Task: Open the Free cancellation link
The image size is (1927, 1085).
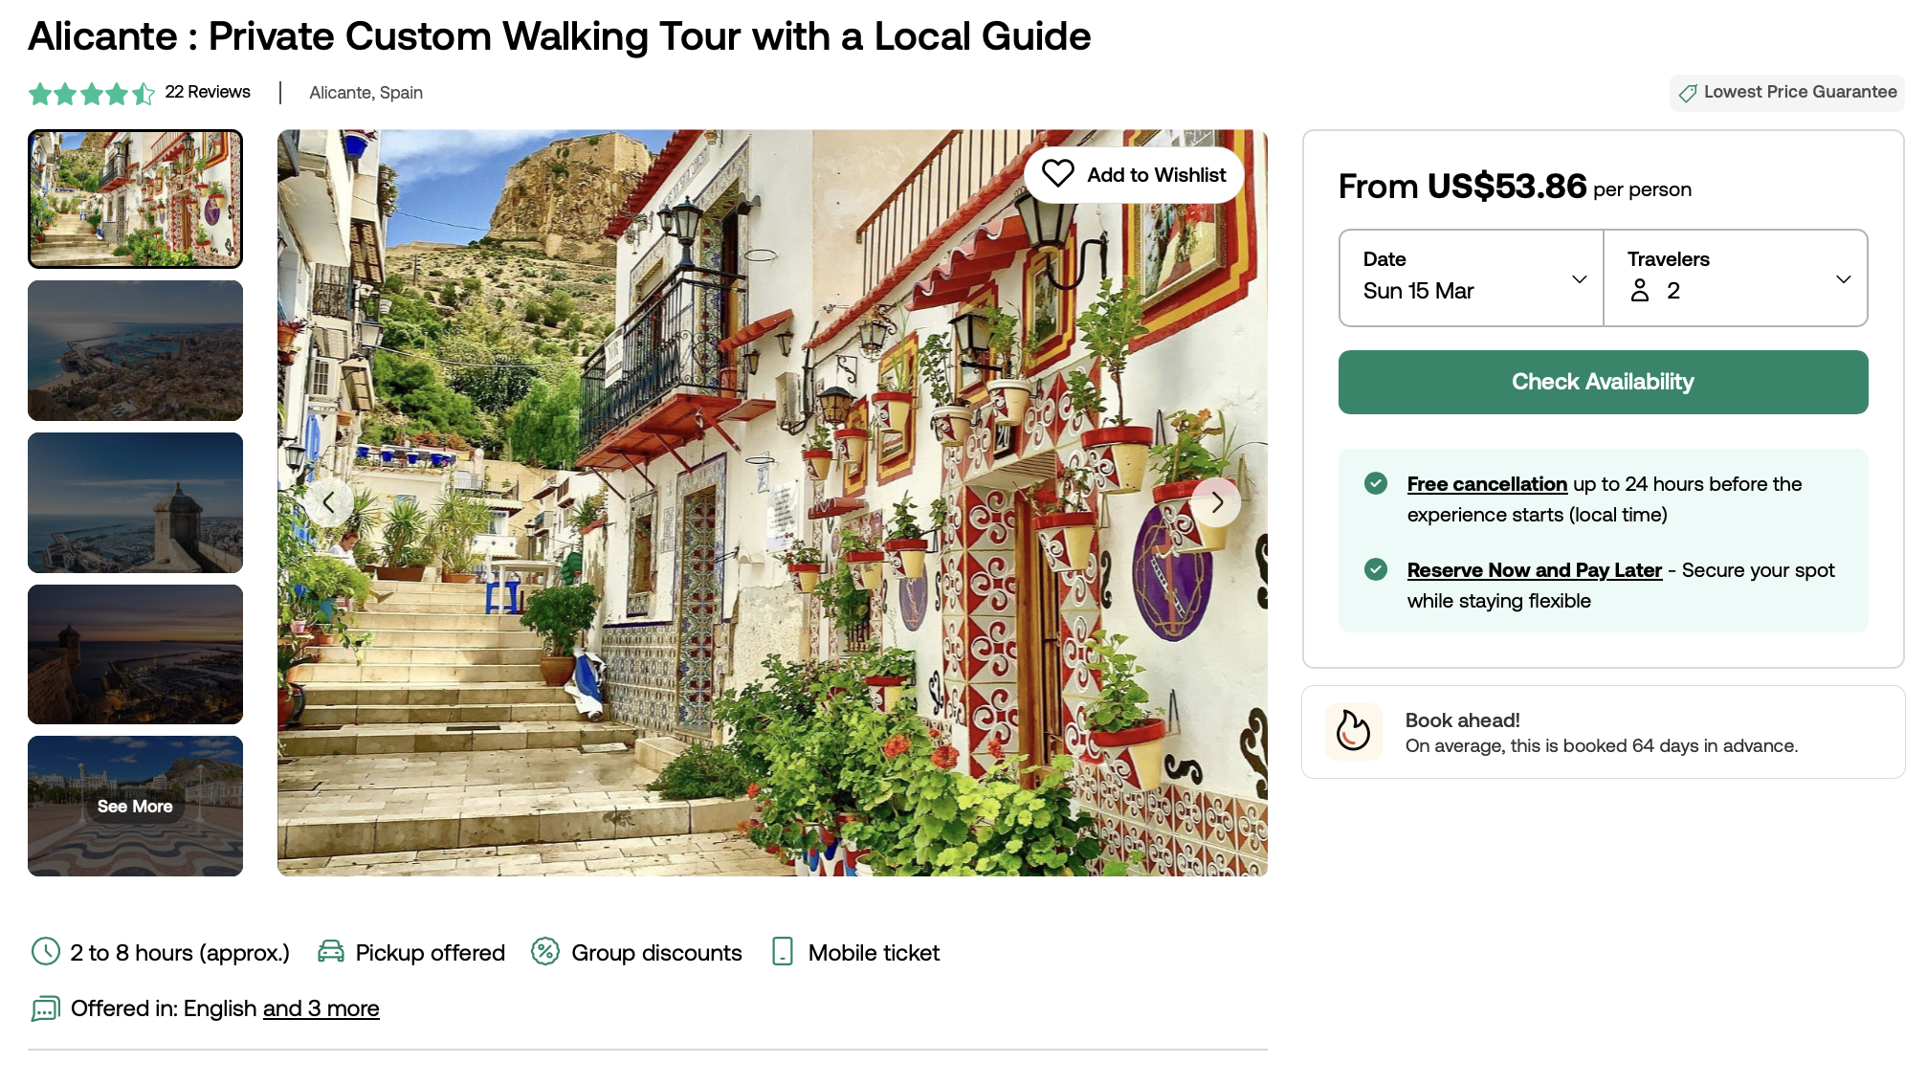Action: (1487, 484)
